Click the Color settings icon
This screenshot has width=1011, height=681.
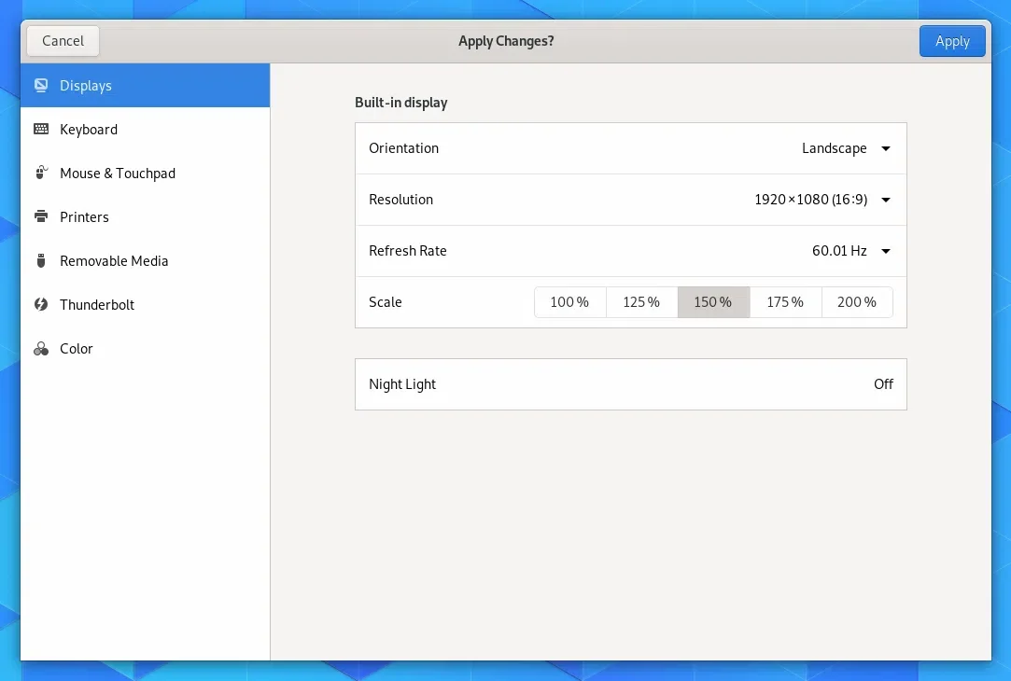pyautogui.click(x=41, y=348)
